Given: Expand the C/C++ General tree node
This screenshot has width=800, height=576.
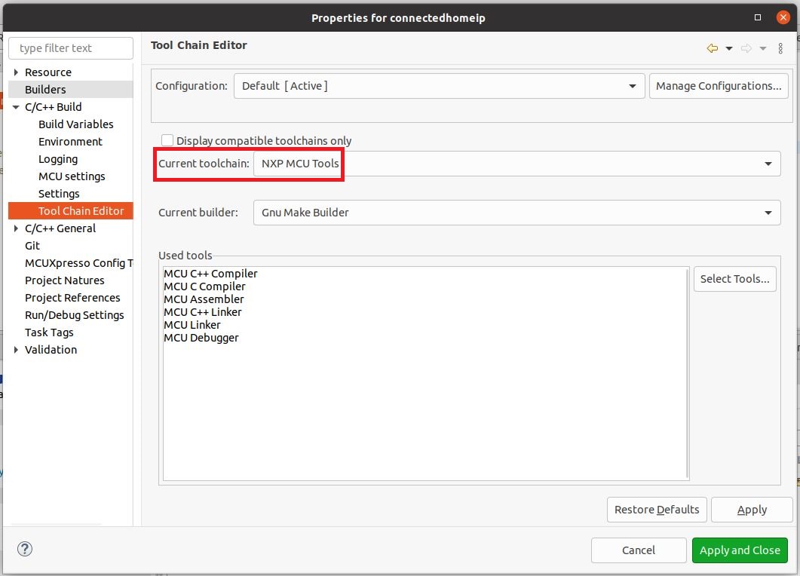Looking at the screenshot, I should [x=16, y=228].
